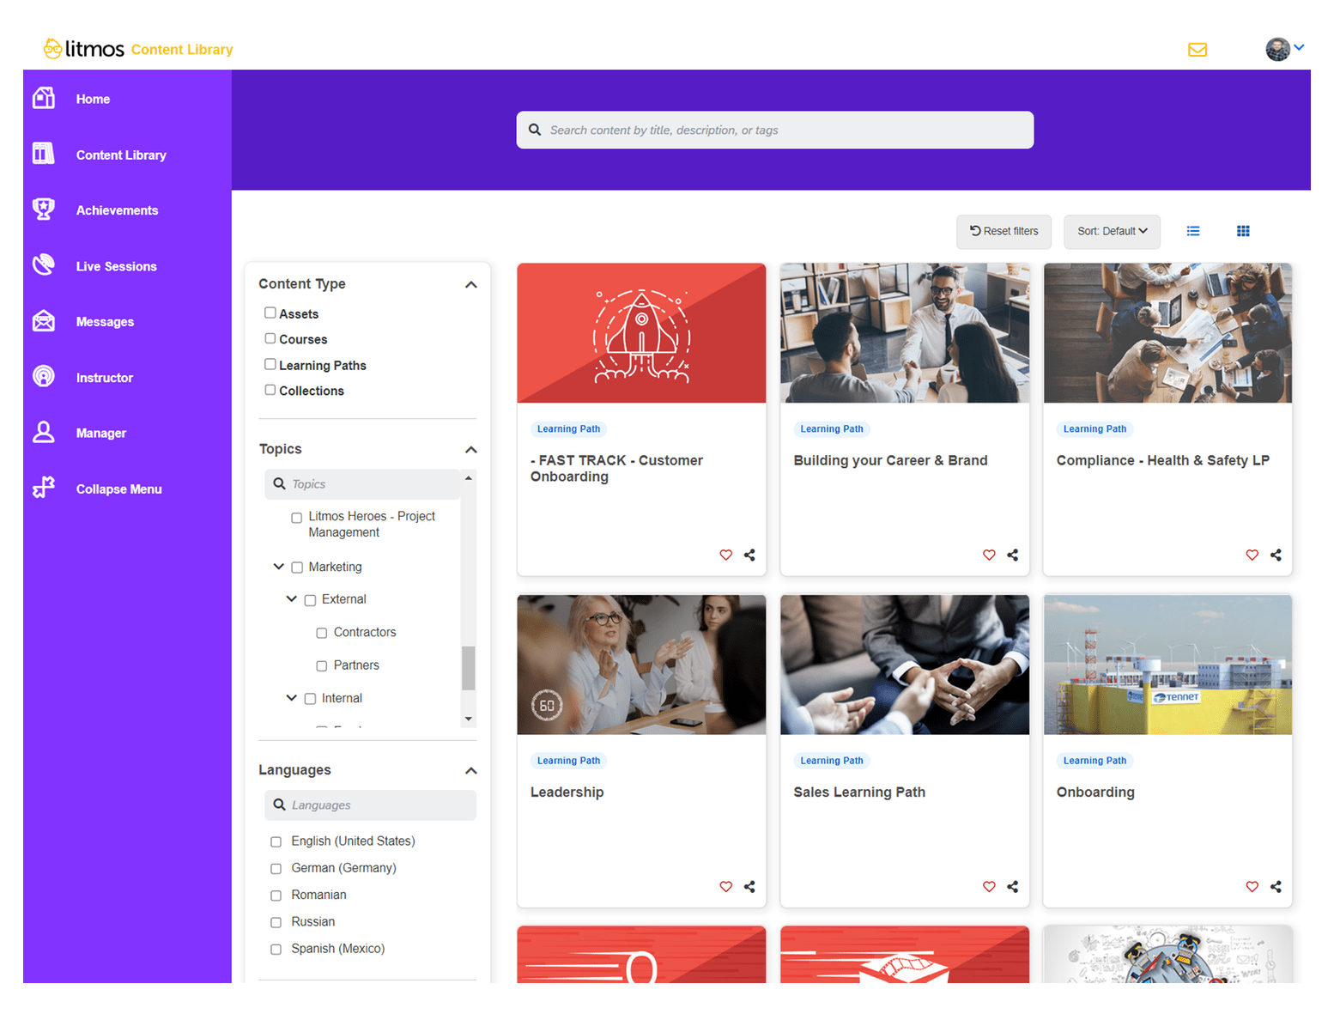
Task: Open Live Sessions menu item
Action: click(x=116, y=266)
